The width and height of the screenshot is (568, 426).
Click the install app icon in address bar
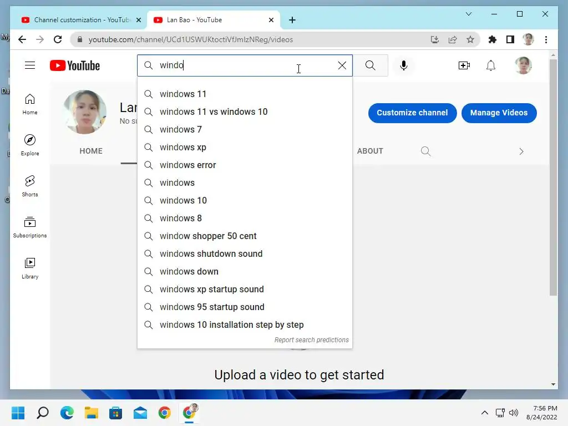435,39
